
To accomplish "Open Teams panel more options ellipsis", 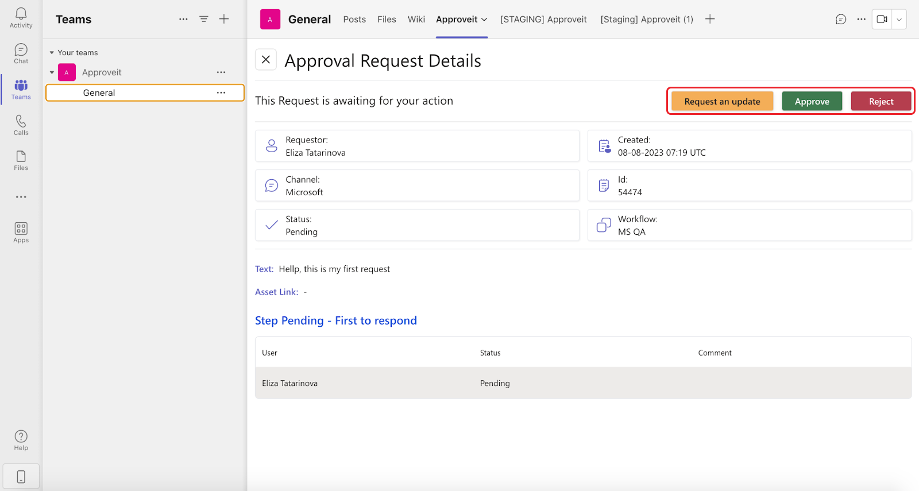I will click(183, 19).
